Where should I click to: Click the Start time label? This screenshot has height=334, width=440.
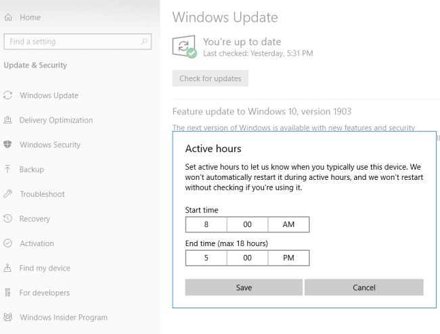point(202,210)
